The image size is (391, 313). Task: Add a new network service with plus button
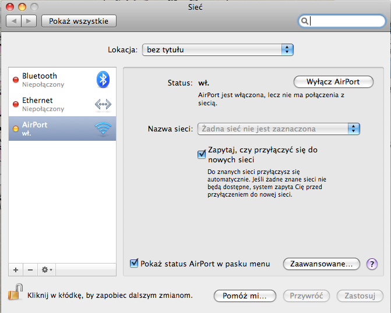(16, 270)
